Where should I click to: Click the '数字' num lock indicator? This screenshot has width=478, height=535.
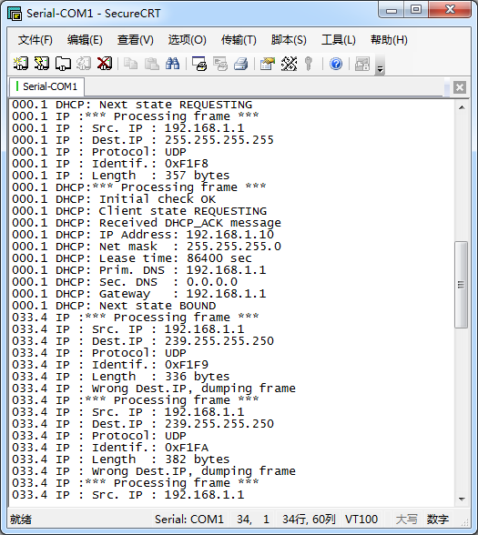click(437, 520)
